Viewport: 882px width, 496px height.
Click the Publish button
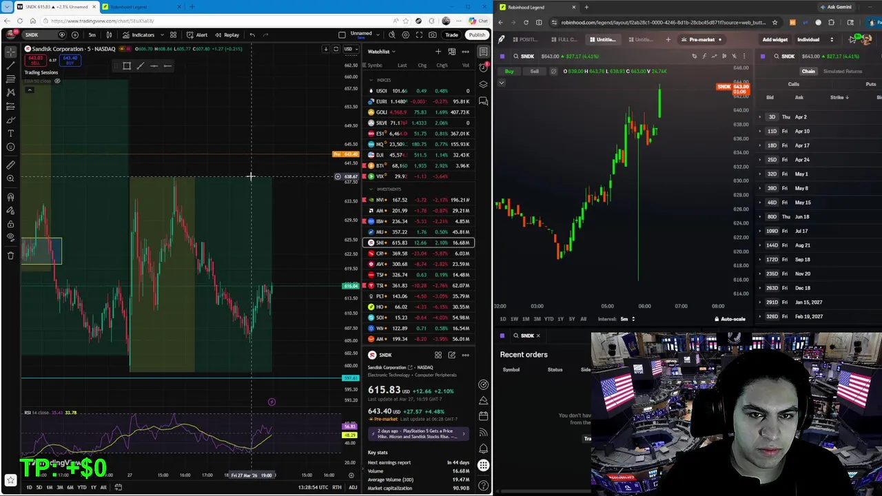(477, 35)
